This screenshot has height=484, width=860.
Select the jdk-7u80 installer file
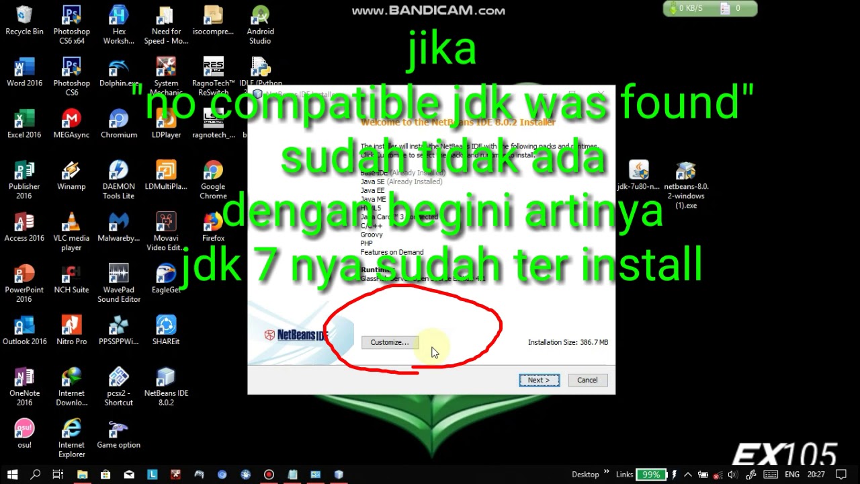pos(638,176)
